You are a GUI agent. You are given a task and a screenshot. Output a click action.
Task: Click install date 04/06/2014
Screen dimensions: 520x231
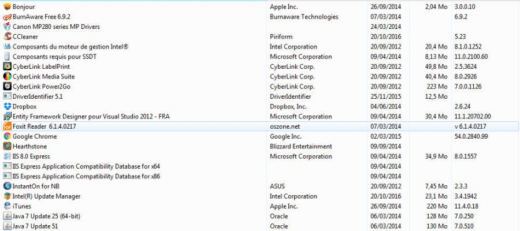(386, 106)
